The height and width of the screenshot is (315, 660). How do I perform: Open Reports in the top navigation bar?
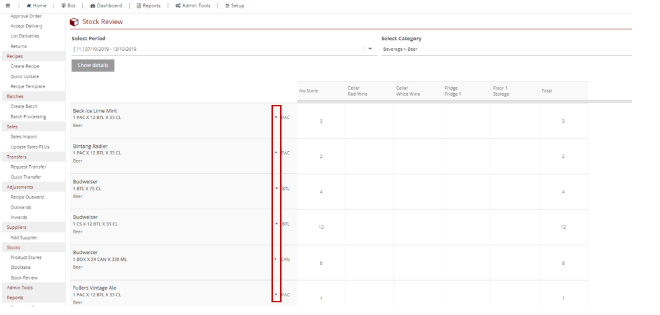148,5
